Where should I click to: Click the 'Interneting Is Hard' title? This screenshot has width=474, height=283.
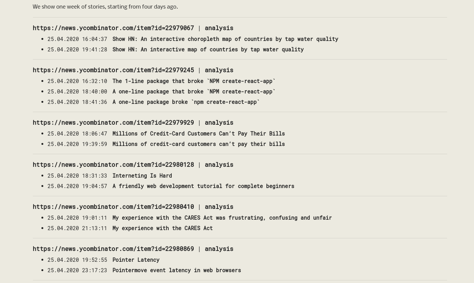coord(142,175)
